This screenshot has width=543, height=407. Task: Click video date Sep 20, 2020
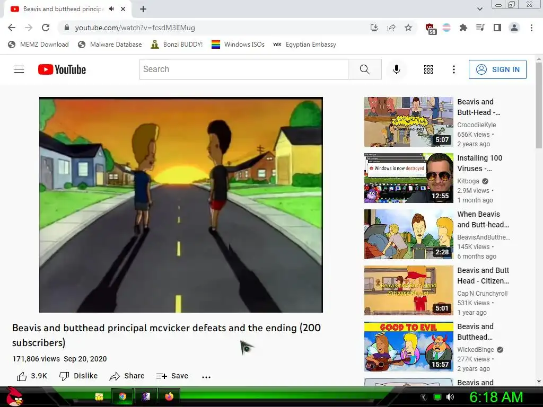[x=85, y=359]
